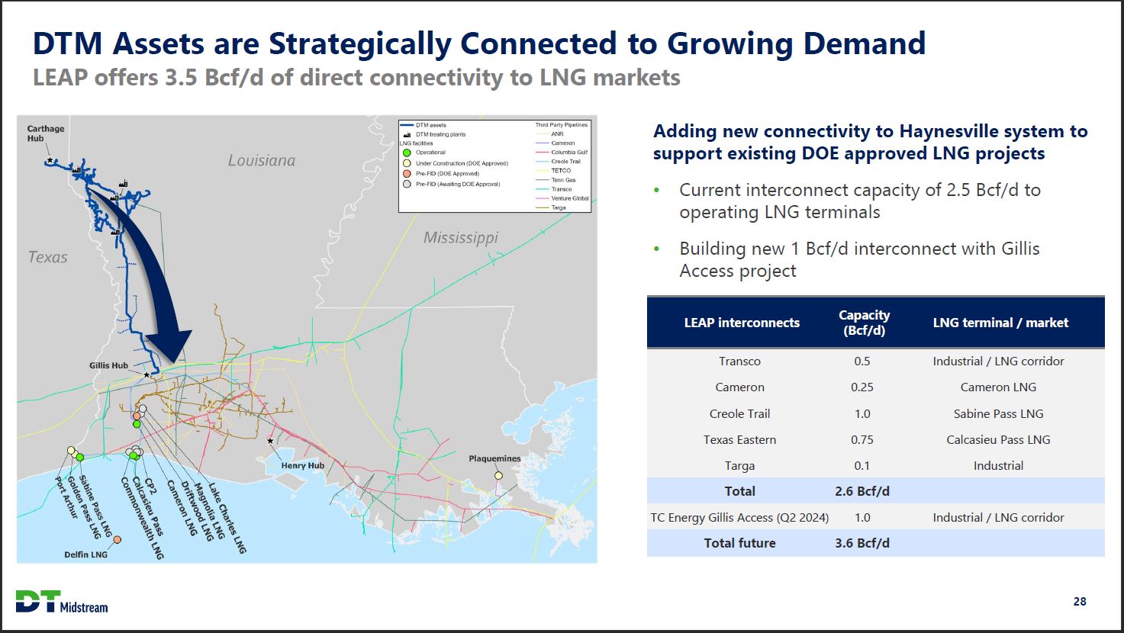Click the 'Texas' map label
1124x633 pixels.
tap(47, 257)
